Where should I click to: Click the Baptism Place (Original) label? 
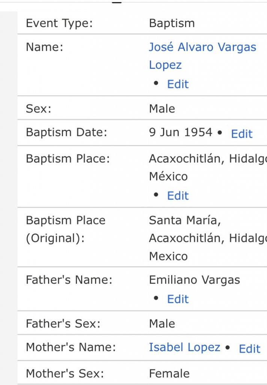point(65,230)
